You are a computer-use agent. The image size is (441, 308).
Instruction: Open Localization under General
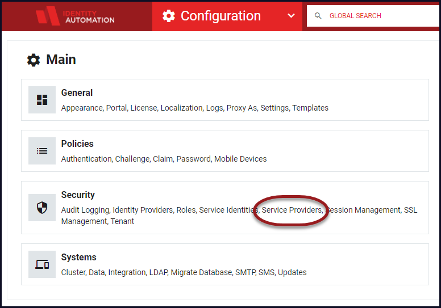click(181, 108)
